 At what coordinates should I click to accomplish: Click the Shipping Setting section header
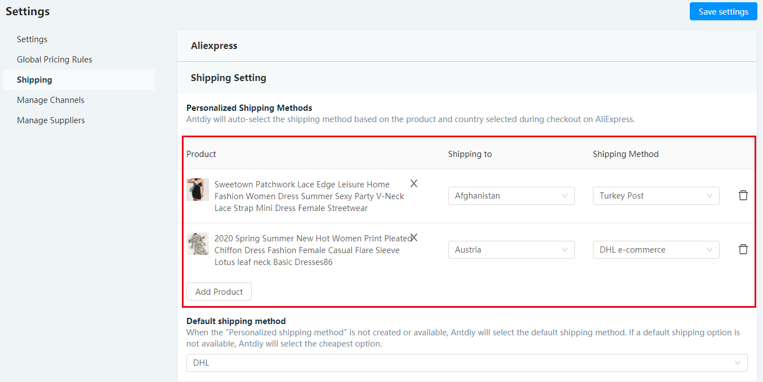(467, 78)
